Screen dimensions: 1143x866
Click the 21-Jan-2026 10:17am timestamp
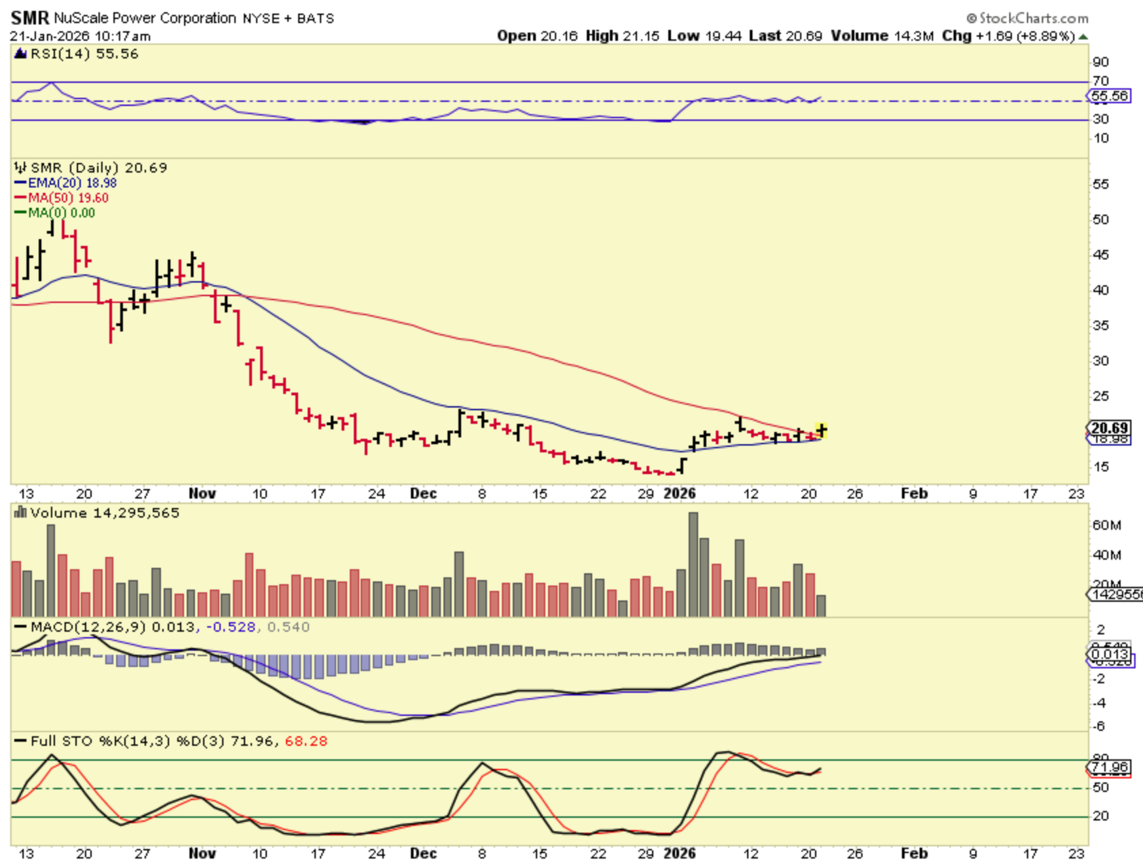(x=80, y=37)
